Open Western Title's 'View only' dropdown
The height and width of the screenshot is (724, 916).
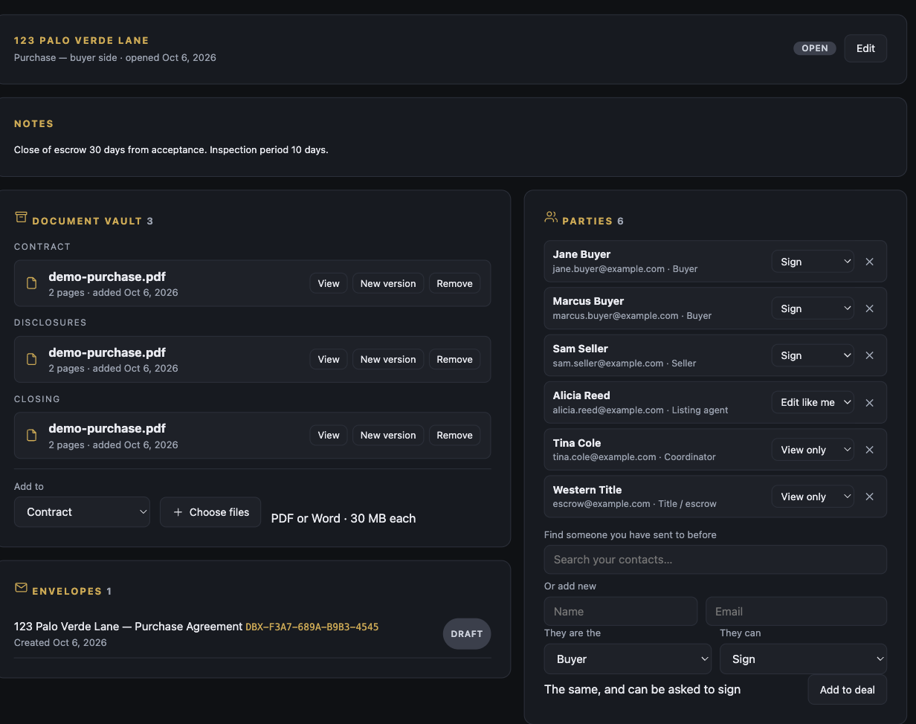pos(813,497)
